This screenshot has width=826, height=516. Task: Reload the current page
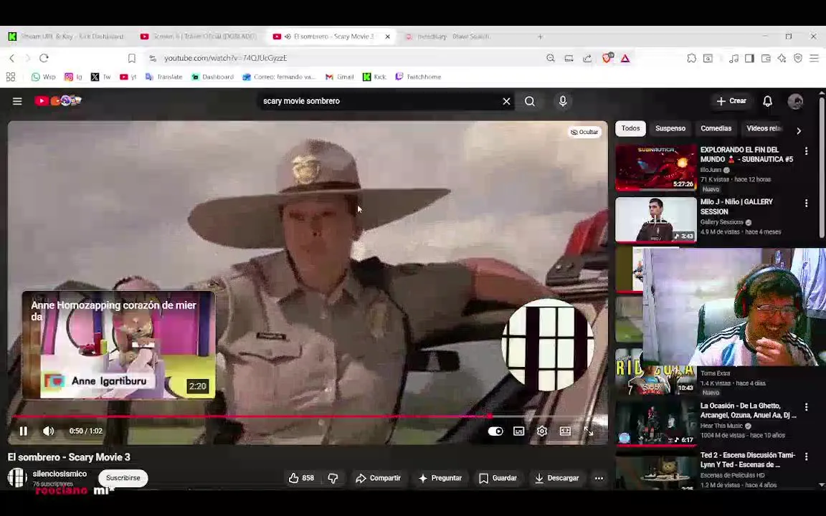(x=44, y=58)
